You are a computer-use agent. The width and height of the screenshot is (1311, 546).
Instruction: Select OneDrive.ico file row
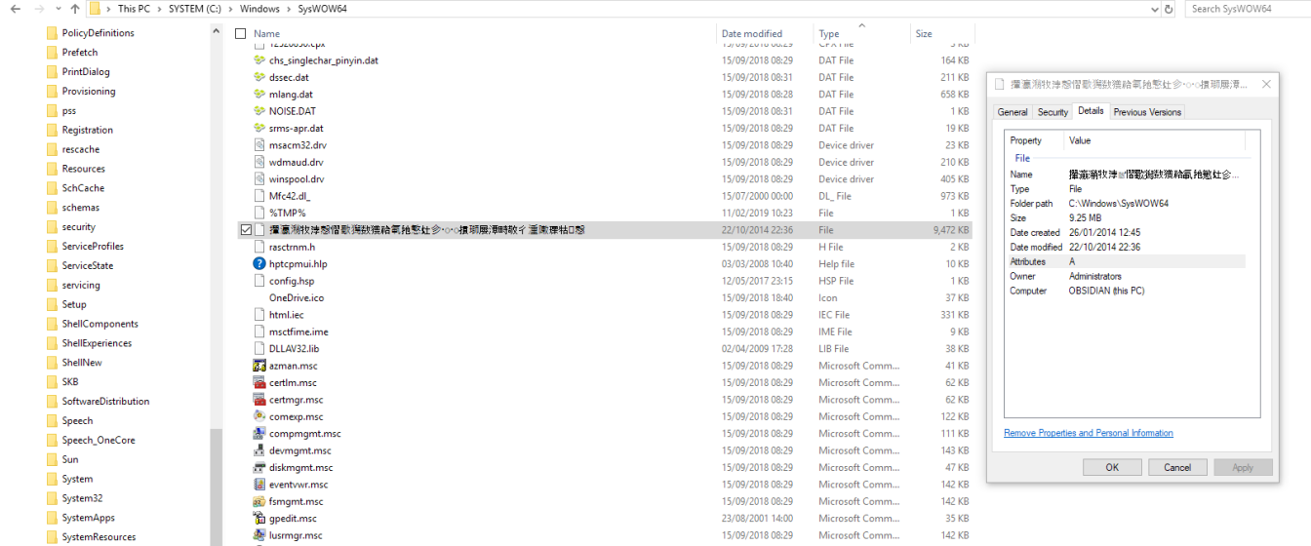(604, 297)
